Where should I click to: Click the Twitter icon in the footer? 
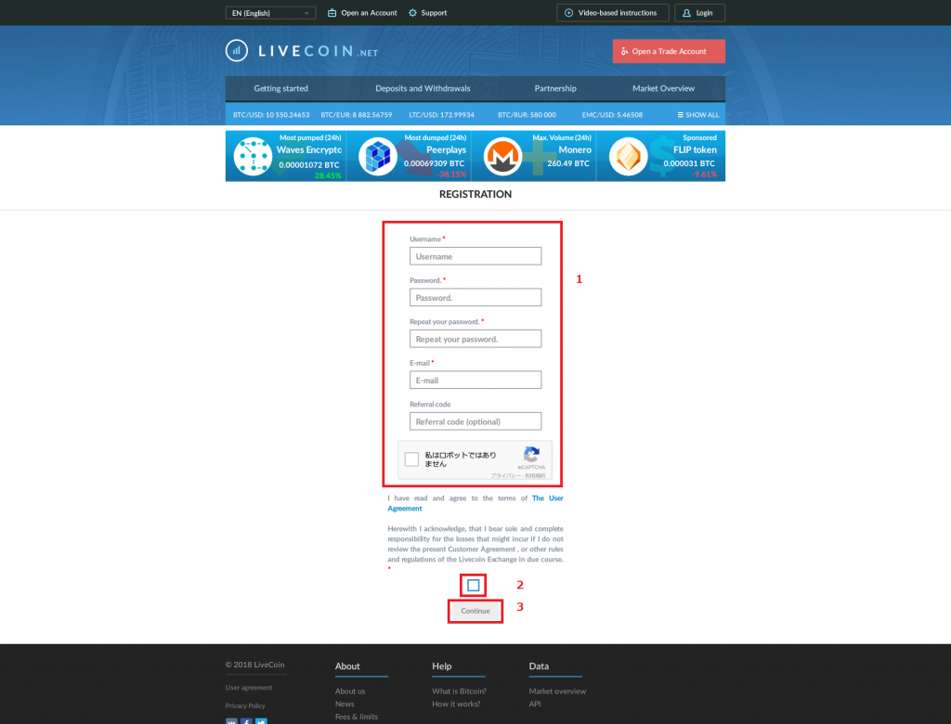tap(261, 722)
